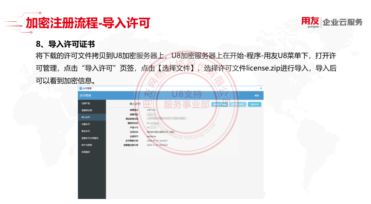Viewport: 371px width, 204px height.
Task: Click the 用友 yonyou logo
Action: 310,22
